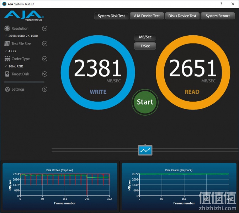This screenshot has height=213, width=239.
Task: Click the Test File Size stack icon
Action: tap(7, 44)
